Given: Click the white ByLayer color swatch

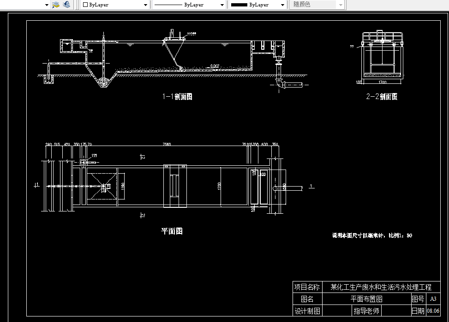Looking at the screenshot, I should 85,5.
